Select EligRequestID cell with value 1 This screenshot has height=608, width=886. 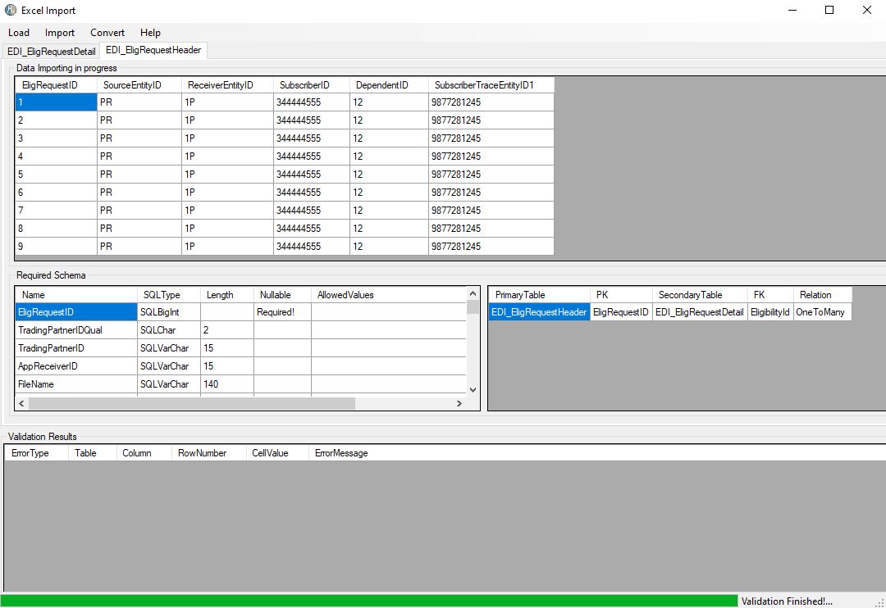pyautogui.click(x=56, y=102)
